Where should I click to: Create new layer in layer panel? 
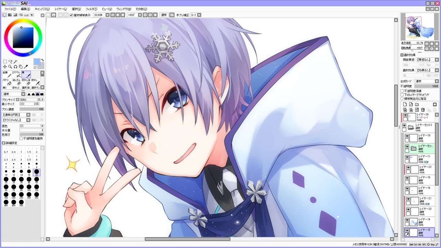pyautogui.click(x=405, y=104)
